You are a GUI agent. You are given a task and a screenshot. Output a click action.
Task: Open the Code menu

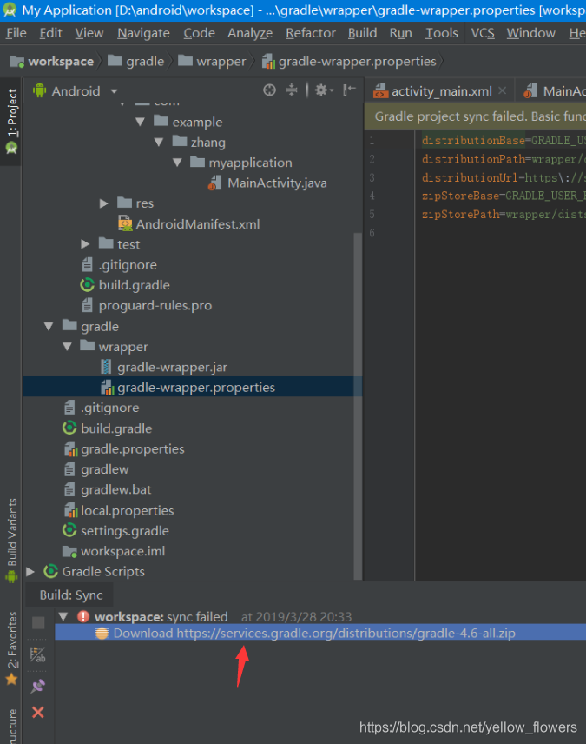click(x=199, y=33)
